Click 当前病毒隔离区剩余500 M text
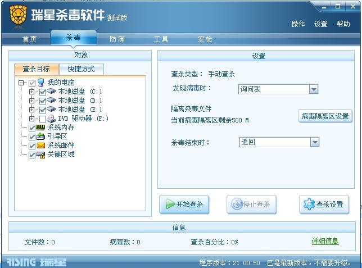The image size is (362, 268). coord(210,120)
